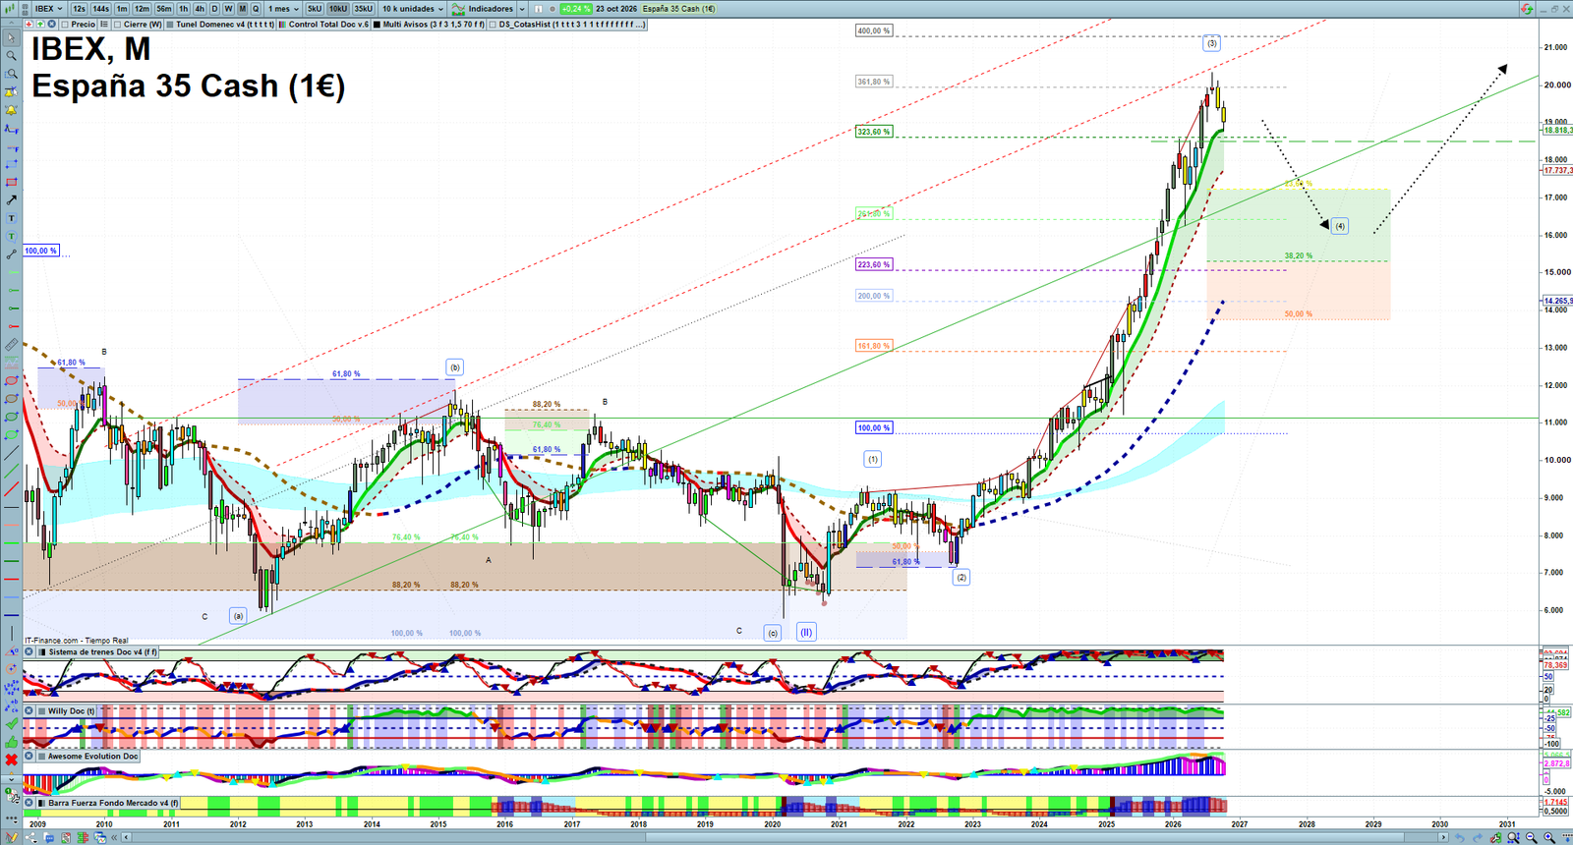Click the Tunel Domenec v4 color swatch
This screenshot has width=1573, height=845.
[171, 25]
